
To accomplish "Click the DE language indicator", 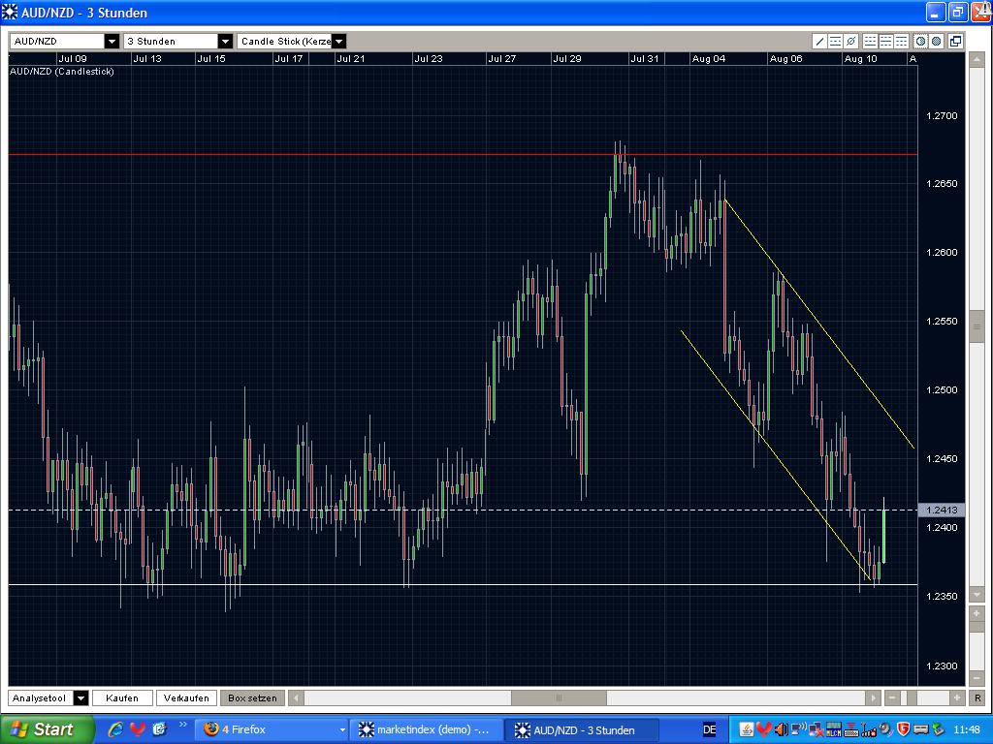I will (710, 729).
